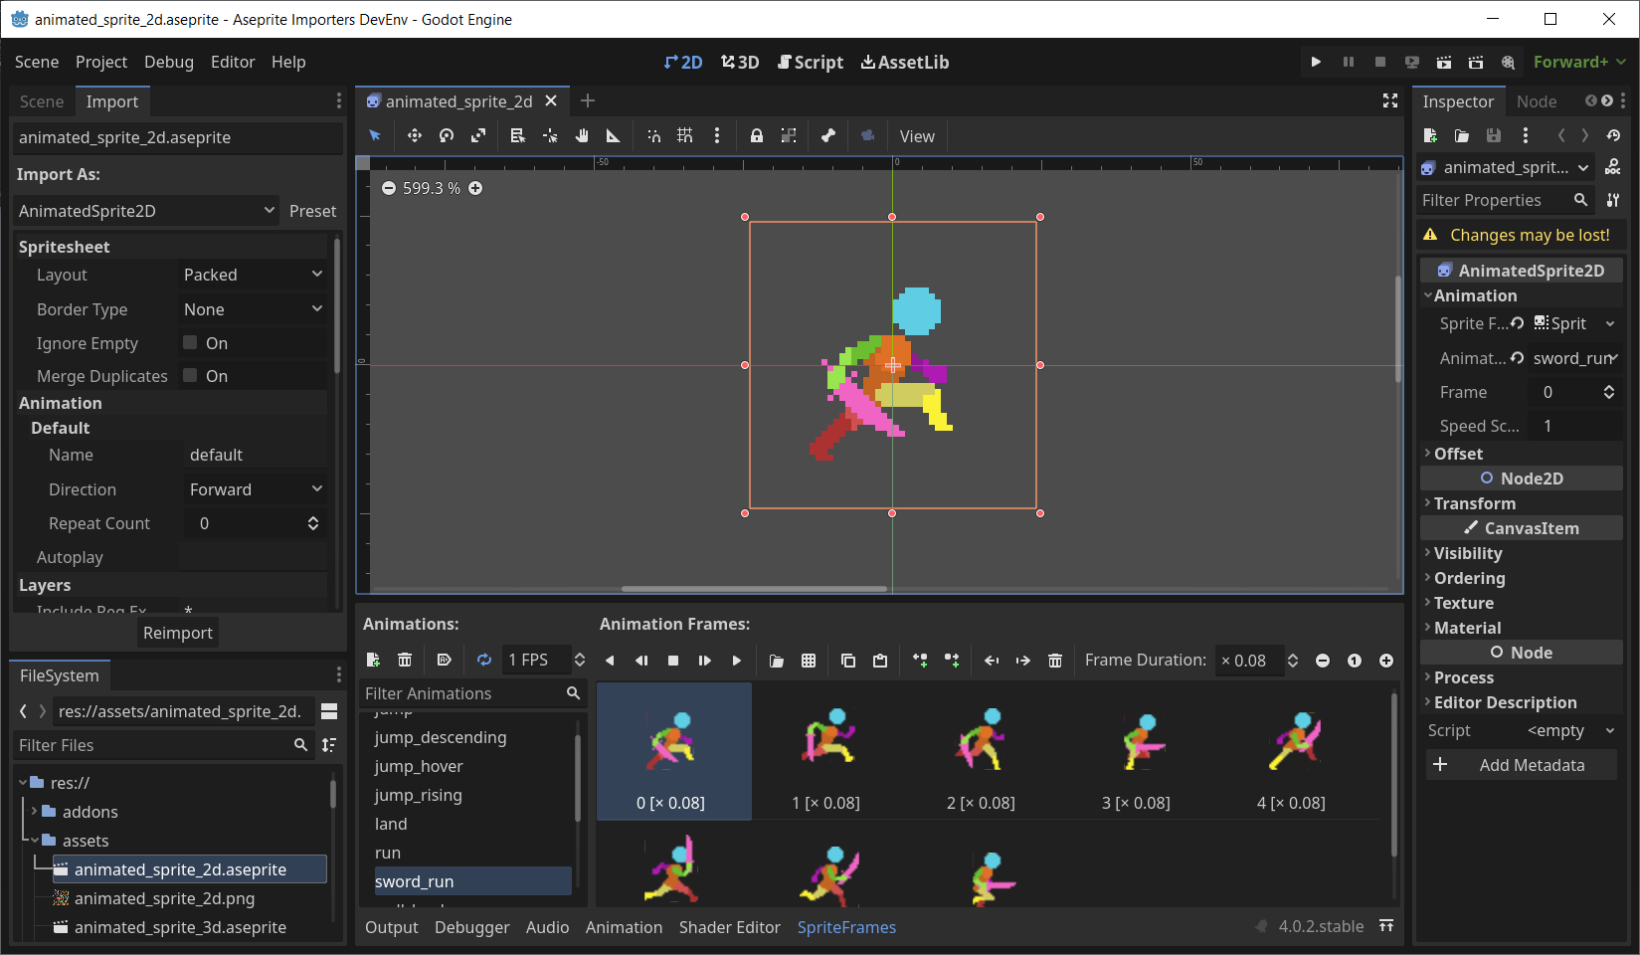Open the Direction dropdown showing Forward
The width and height of the screenshot is (1640, 955).
[x=255, y=489]
